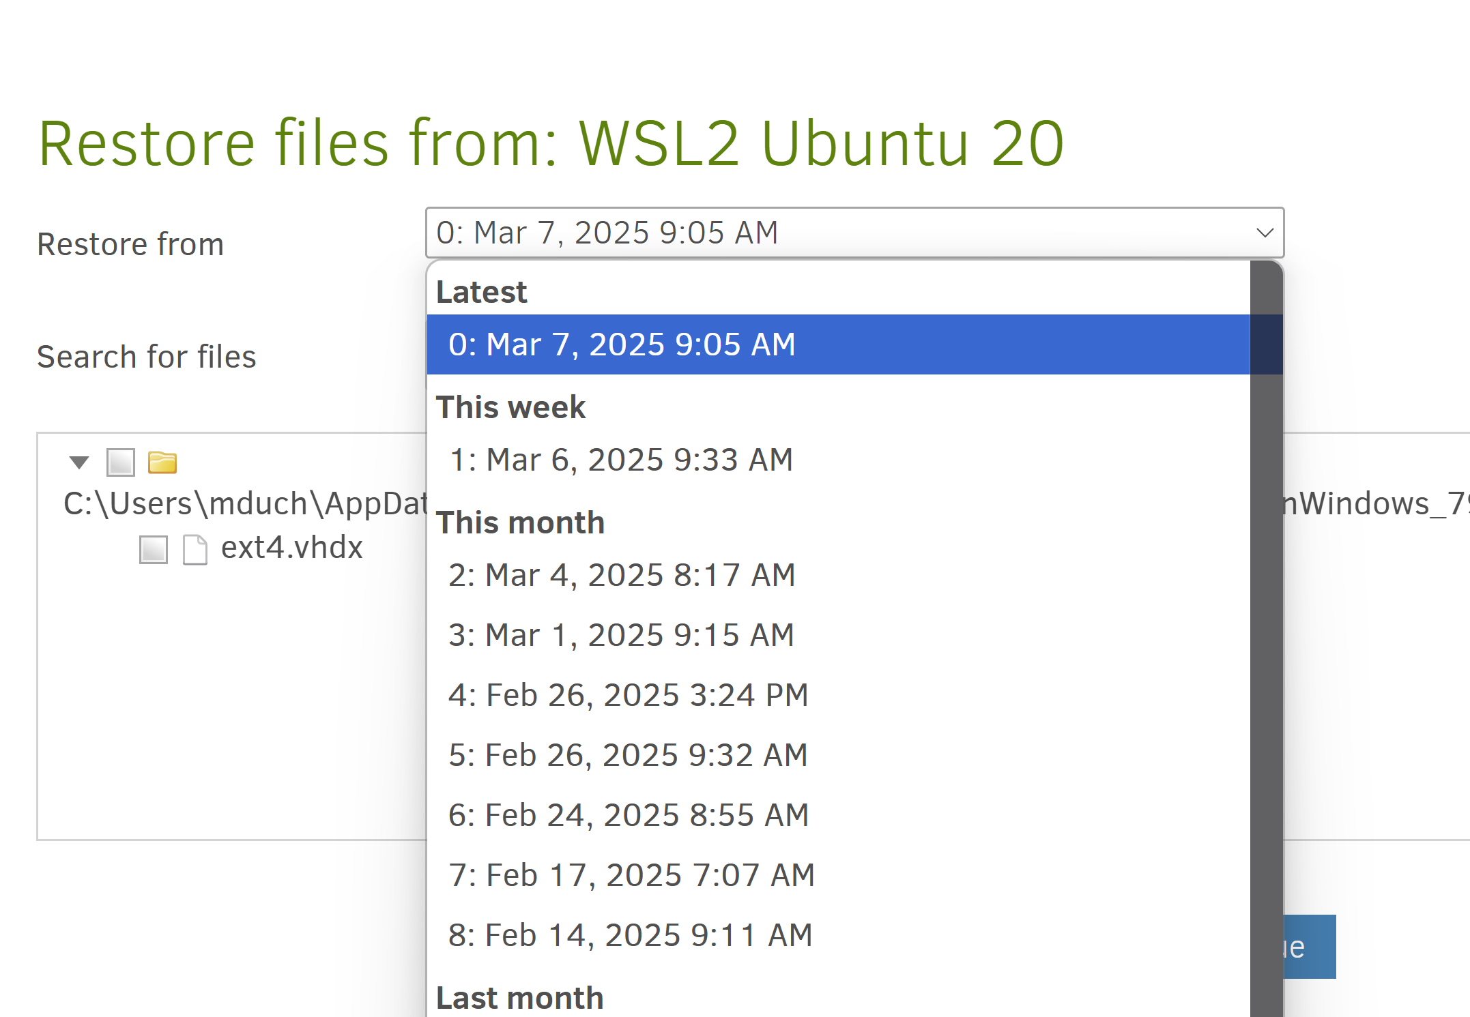Pick version 4: Feb 26, 2025 3:24 PM

tap(628, 695)
